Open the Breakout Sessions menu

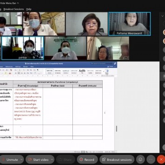(x=14, y=9)
